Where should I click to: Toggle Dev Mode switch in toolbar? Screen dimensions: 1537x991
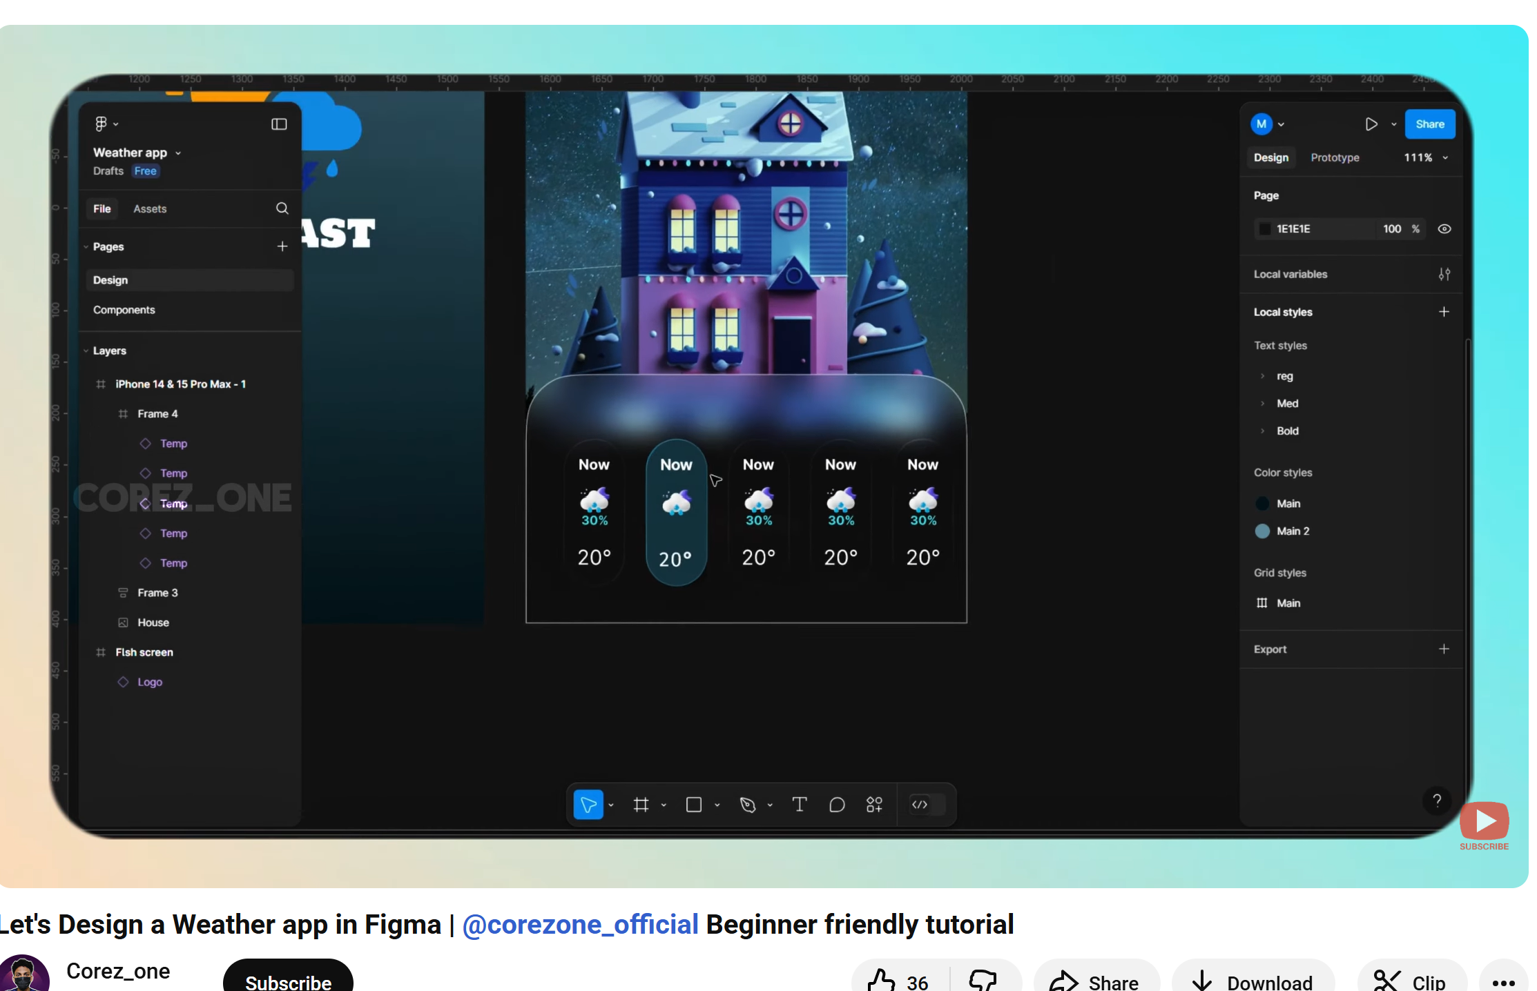pos(927,805)
